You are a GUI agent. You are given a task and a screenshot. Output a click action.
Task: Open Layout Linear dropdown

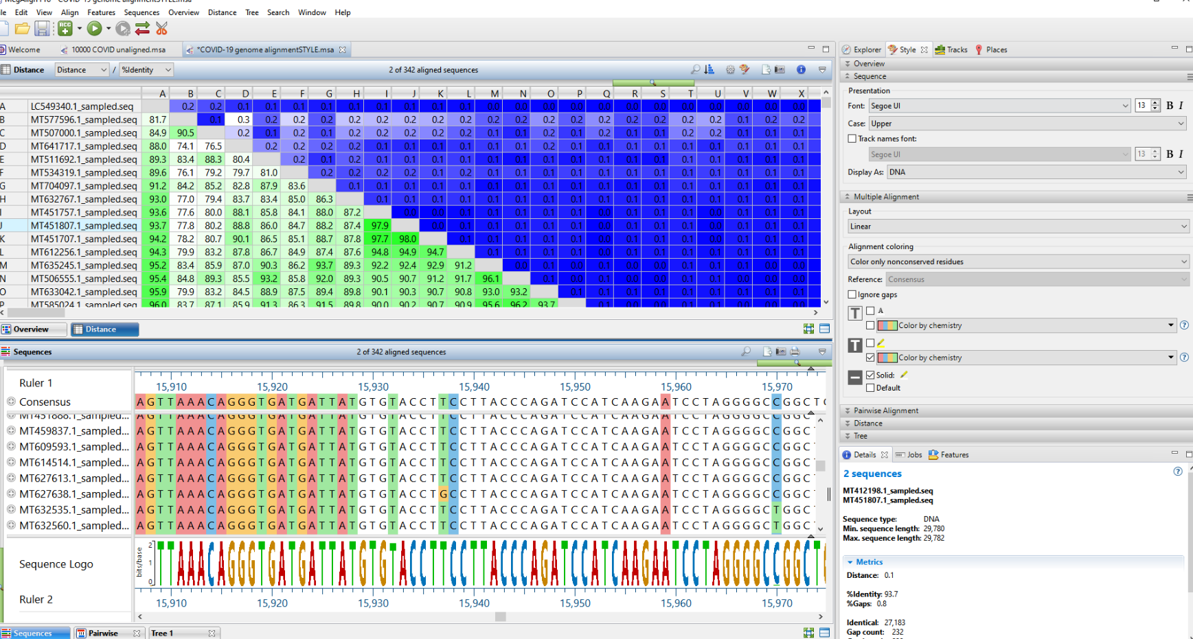pos(1018,226)
